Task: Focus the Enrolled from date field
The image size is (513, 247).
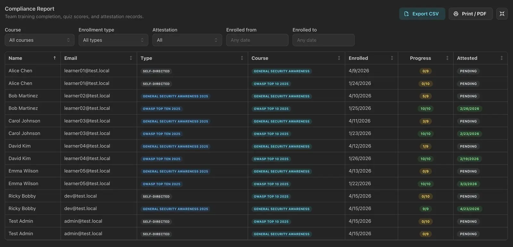Action: point(257,40)
